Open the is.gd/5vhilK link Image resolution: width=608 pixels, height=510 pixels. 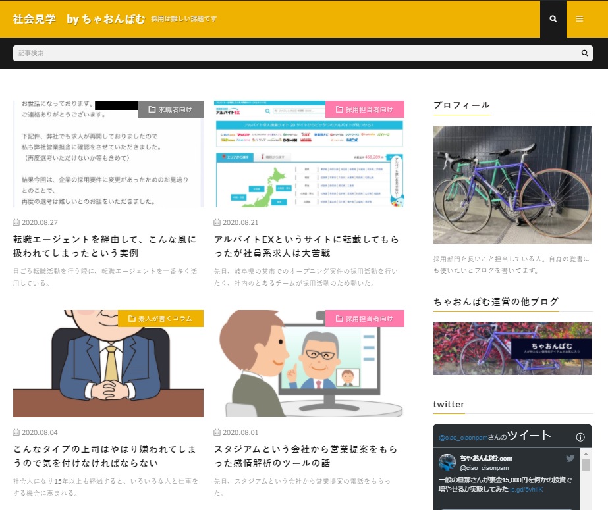pyautogui.click(x=526, y=490)
